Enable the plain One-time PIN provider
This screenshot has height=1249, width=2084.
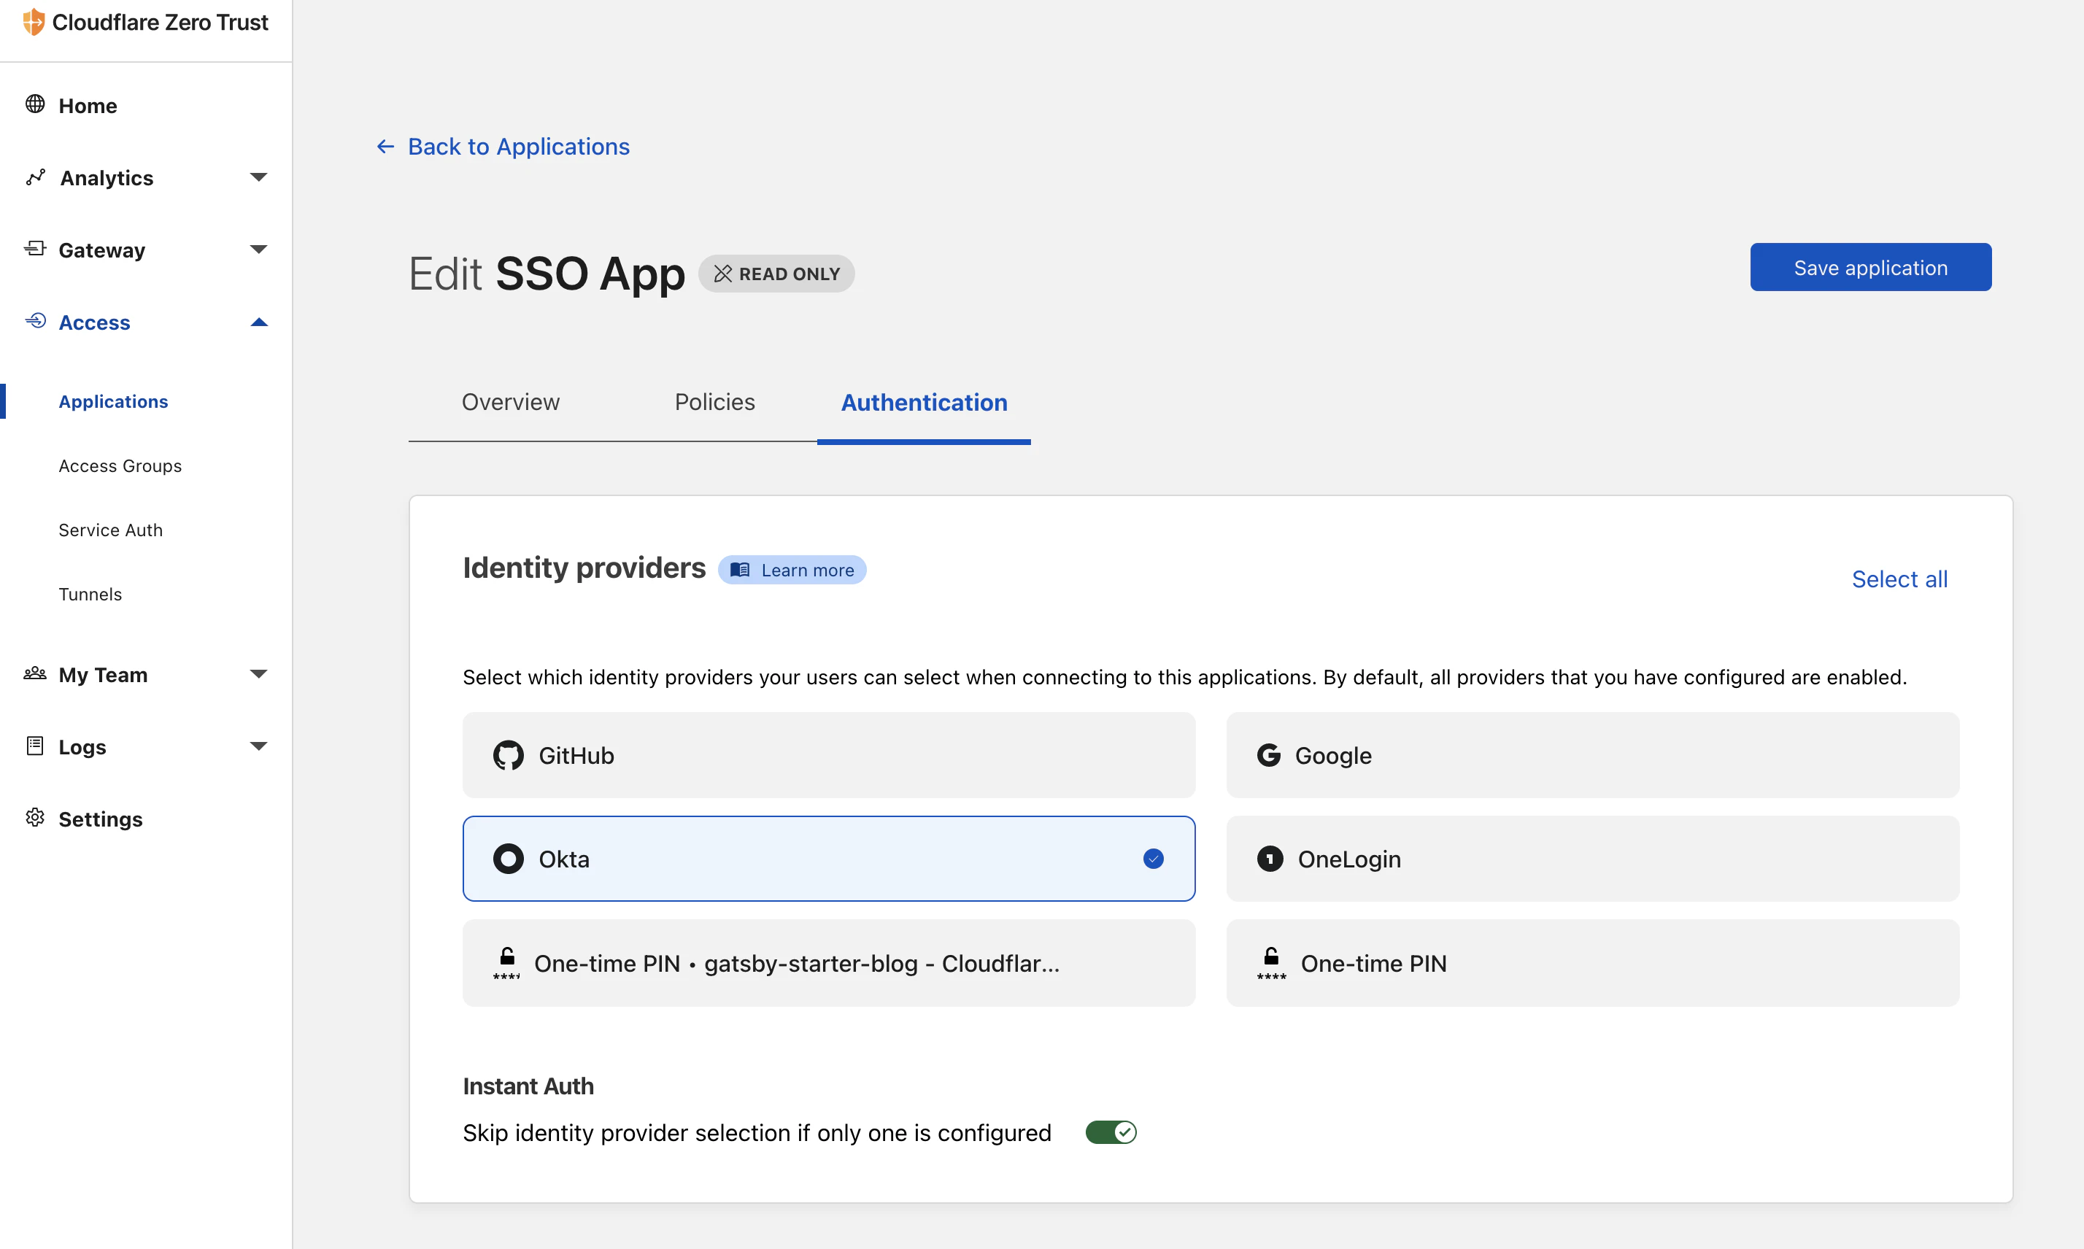[1592, 963]
